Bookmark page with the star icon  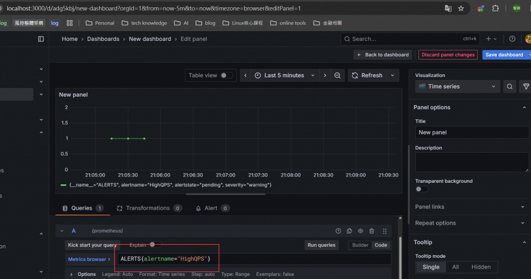point(461,8)
